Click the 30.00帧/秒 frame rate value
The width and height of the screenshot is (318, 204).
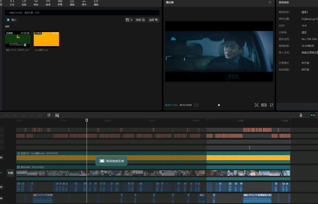point(308,46)
